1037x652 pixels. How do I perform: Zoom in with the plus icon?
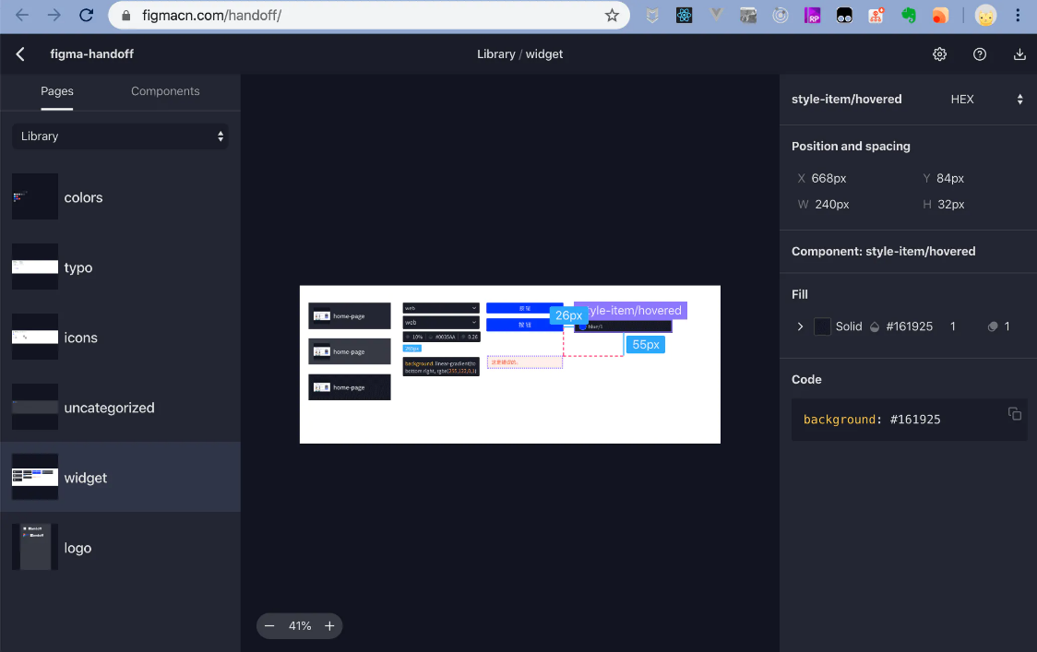click(329, 625)
